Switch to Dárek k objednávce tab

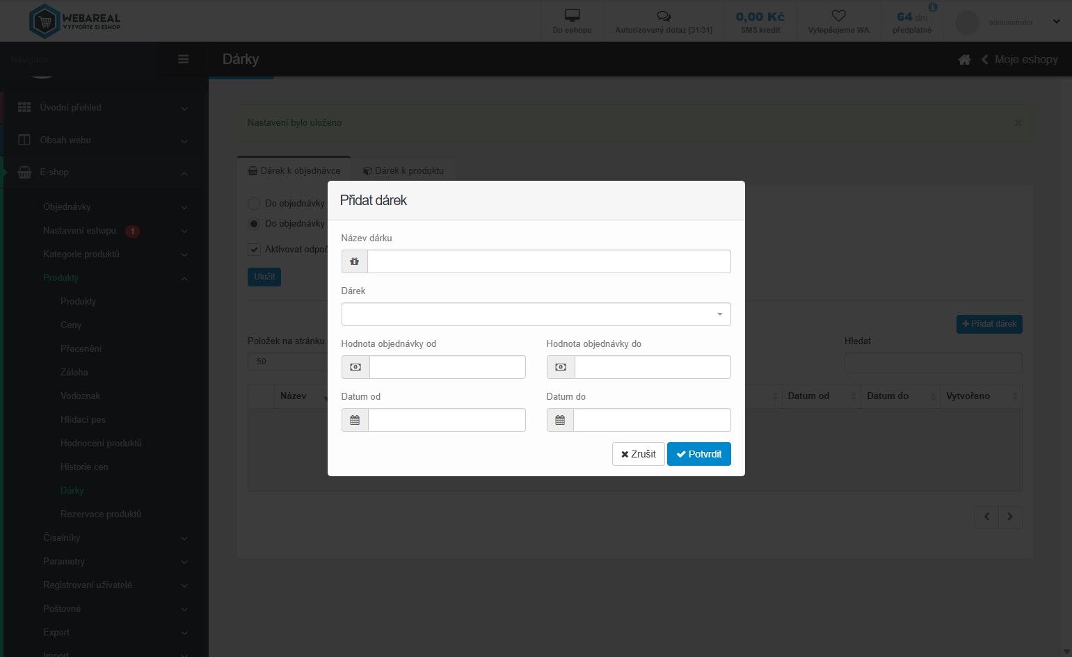(x=294, y=170)
